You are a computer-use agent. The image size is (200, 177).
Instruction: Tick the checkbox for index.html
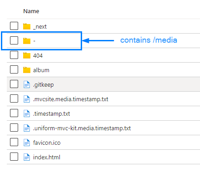tap(14, 157)
